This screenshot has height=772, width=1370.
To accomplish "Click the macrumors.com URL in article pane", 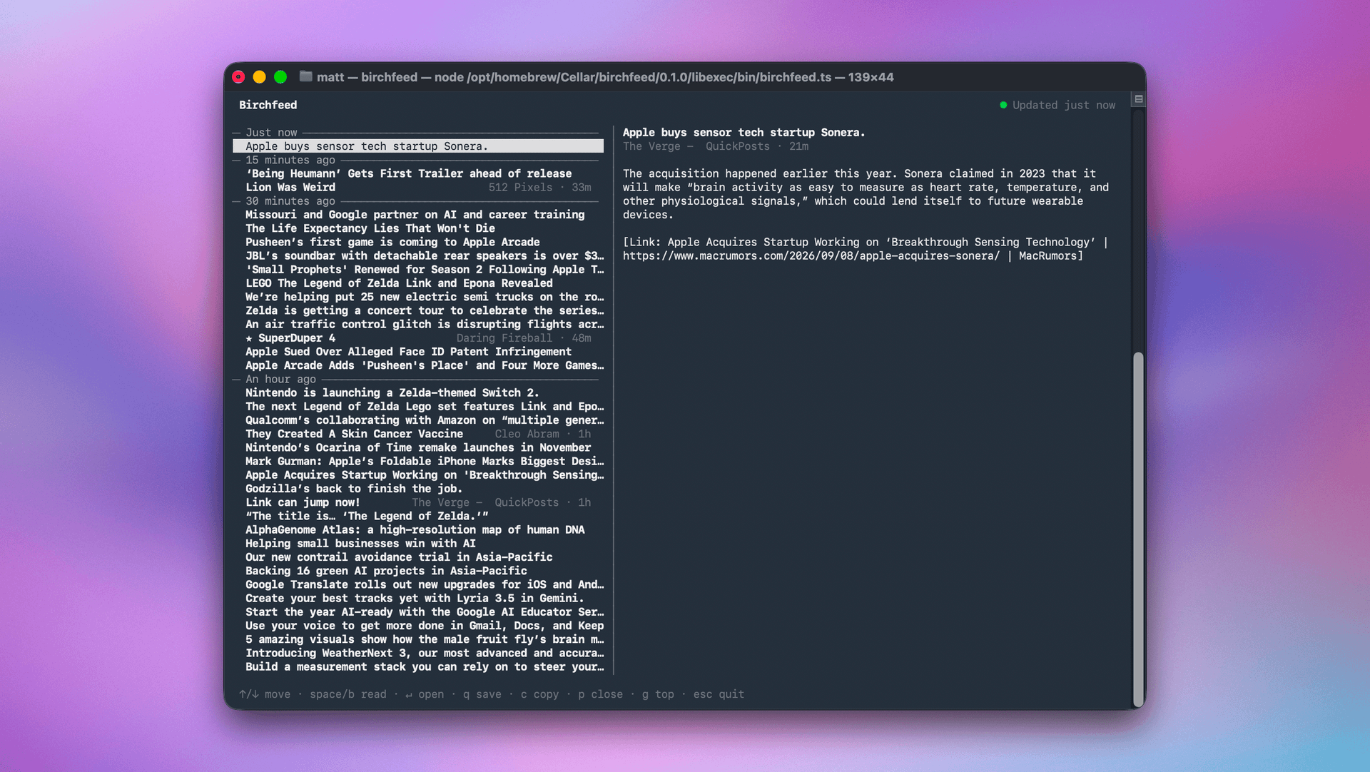I will coord(811,256).
